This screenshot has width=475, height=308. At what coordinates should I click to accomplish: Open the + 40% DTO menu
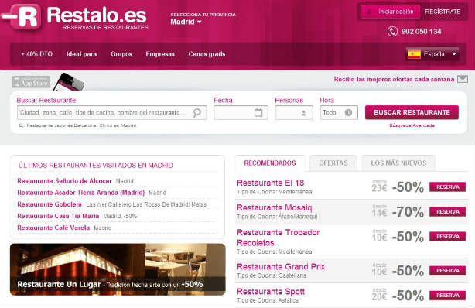[x=37, y=54]
